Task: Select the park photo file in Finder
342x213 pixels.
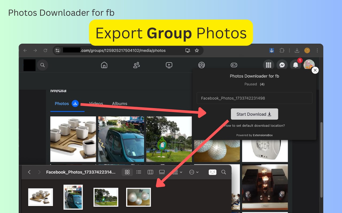Action: pyautogui.click(x=106, y=197)
